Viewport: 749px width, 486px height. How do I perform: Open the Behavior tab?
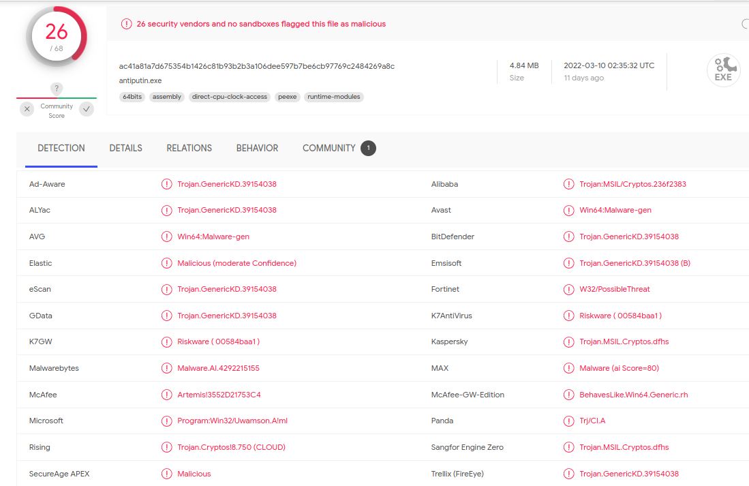257,148
